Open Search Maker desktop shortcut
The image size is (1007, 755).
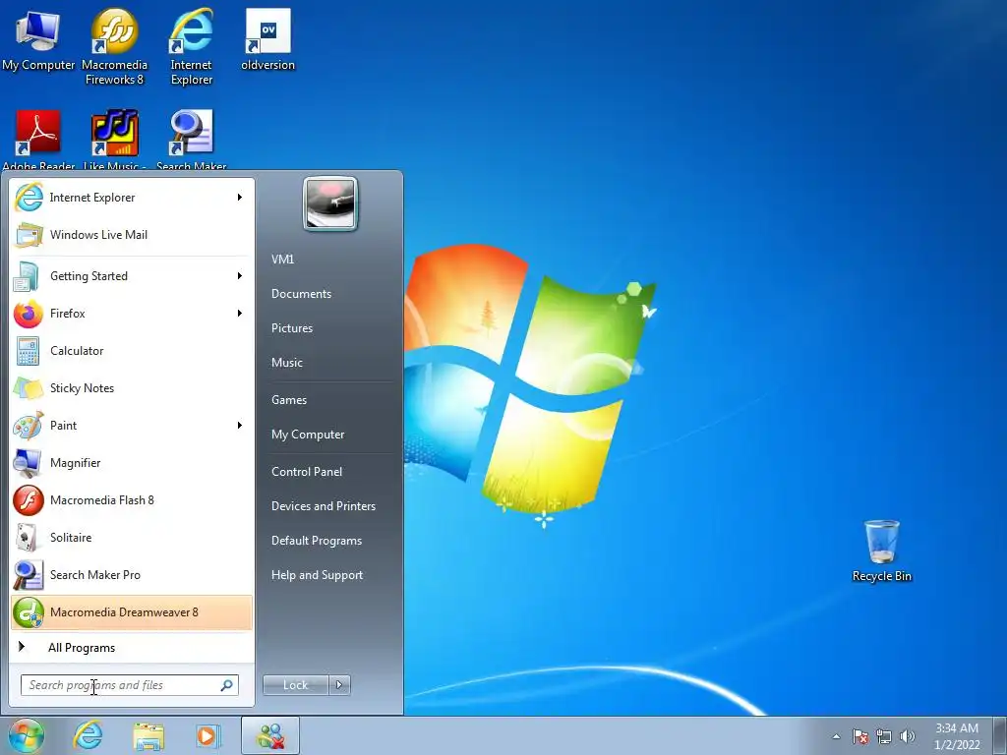coord(192,140)
